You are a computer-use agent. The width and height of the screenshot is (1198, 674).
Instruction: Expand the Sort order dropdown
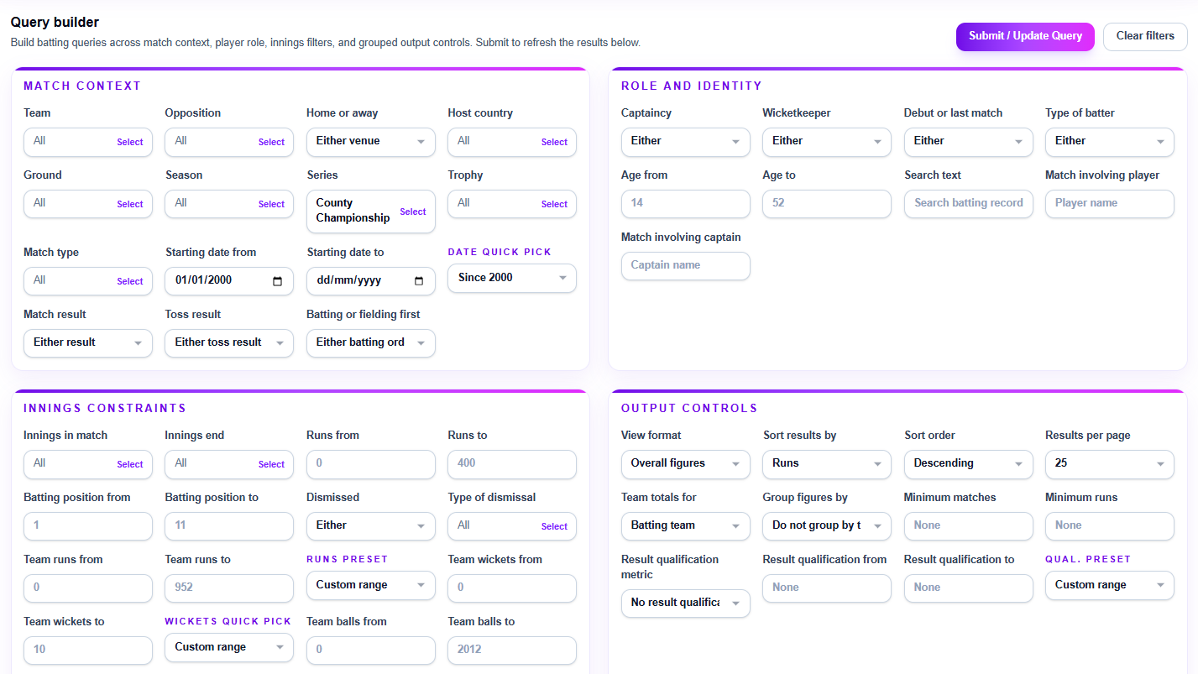coord(969,464)
